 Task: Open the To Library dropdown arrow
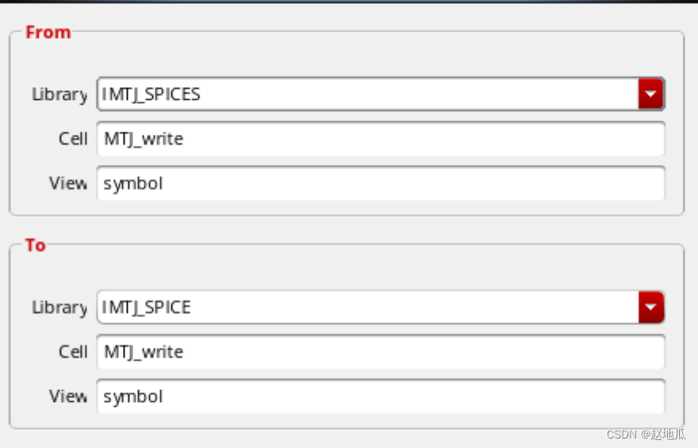pos(650,307)
